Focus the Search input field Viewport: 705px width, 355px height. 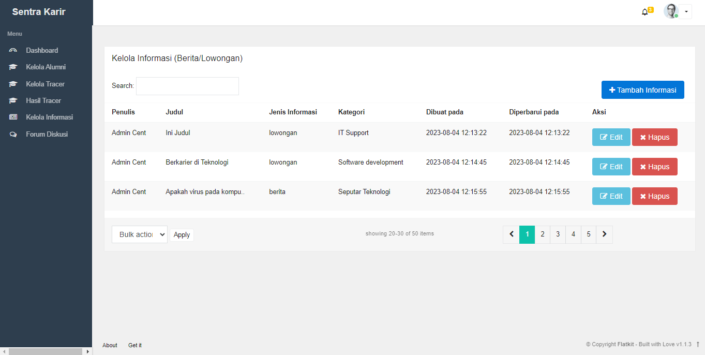187,86
